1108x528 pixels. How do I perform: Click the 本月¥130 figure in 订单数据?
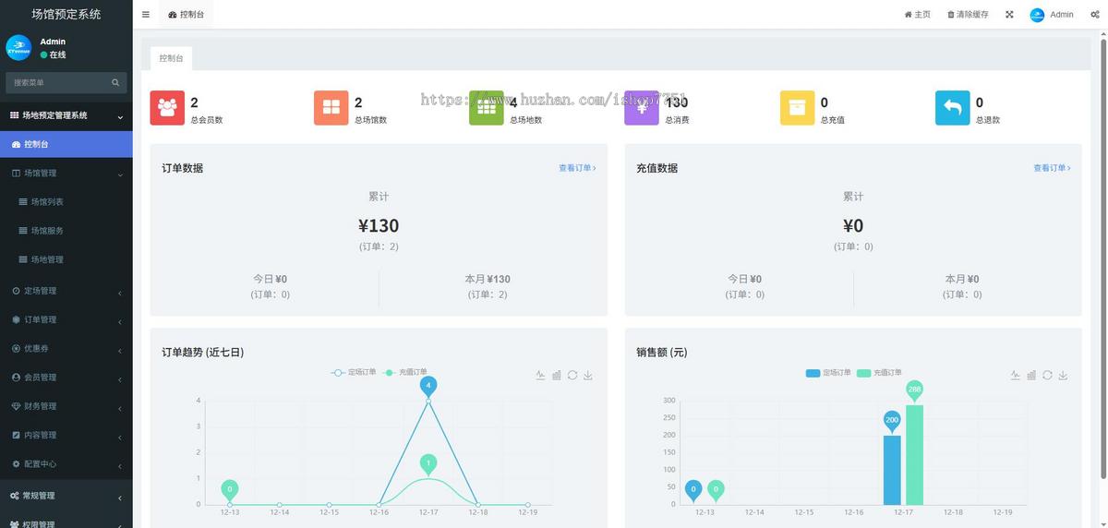(488, 279)
